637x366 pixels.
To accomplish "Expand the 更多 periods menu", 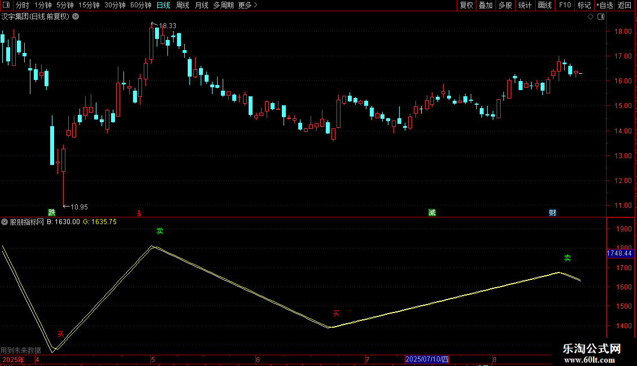I will pos(247,5).
